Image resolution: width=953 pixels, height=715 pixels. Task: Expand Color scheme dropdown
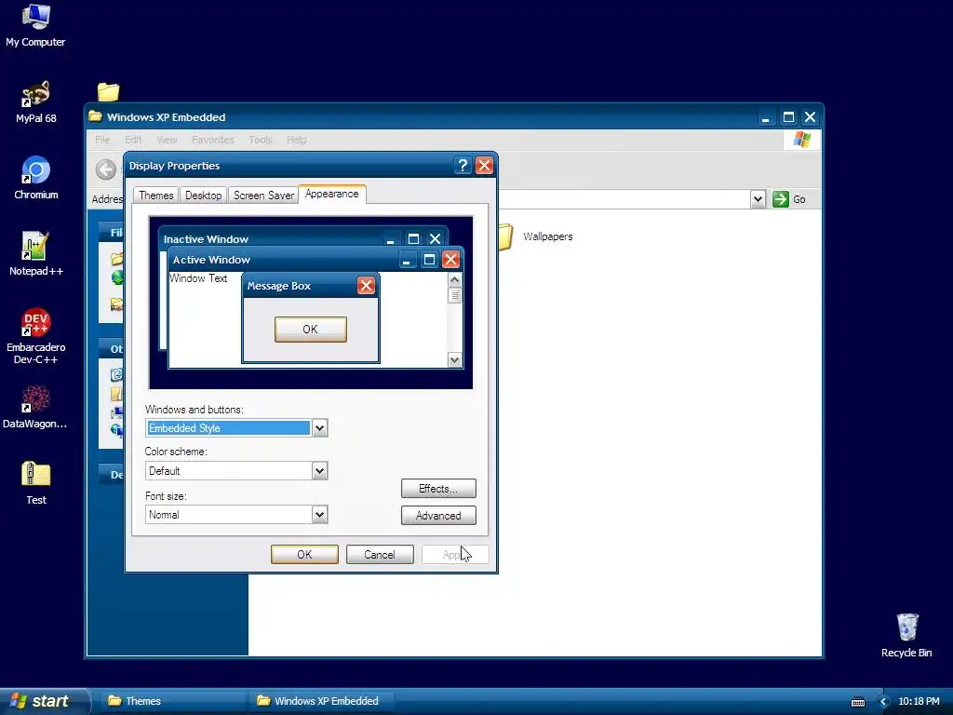pos(320,470)
